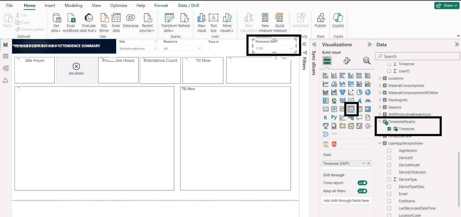461x217 pixels.
Task: Select the Slicer visual icon
Action: 351,109
